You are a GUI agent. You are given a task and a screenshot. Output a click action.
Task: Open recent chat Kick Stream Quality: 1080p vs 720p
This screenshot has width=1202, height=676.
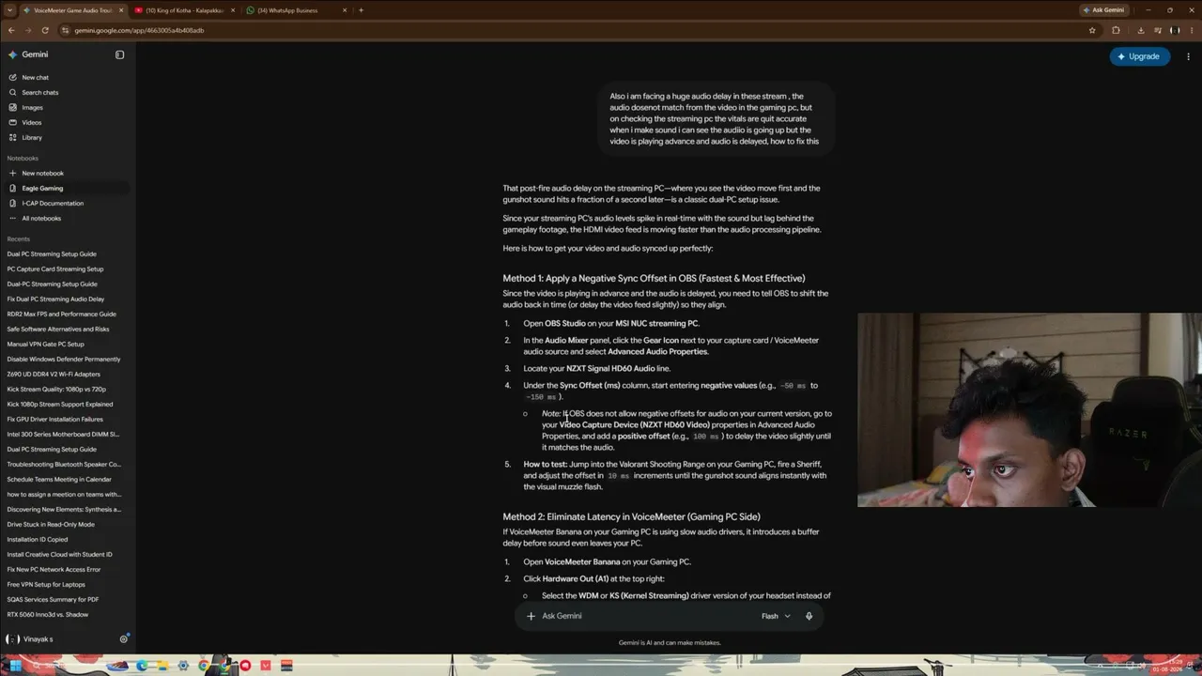coord(56,389)
